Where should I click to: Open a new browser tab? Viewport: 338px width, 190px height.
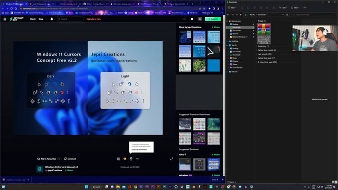192,4
